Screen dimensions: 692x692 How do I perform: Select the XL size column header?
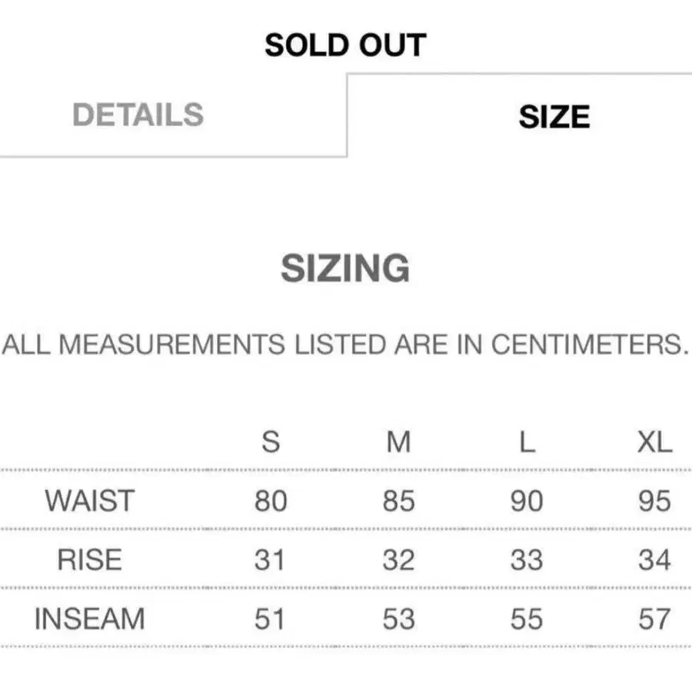(x=654, y=442)
